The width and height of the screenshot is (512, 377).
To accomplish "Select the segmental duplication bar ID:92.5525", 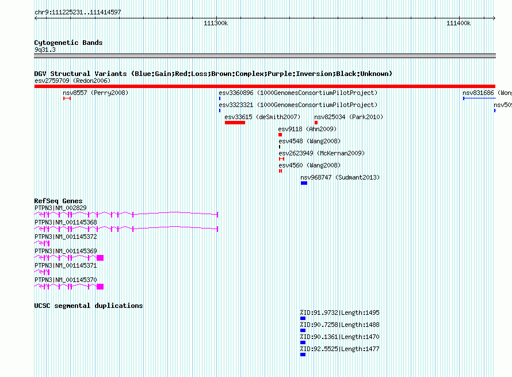I will point(303,355).
